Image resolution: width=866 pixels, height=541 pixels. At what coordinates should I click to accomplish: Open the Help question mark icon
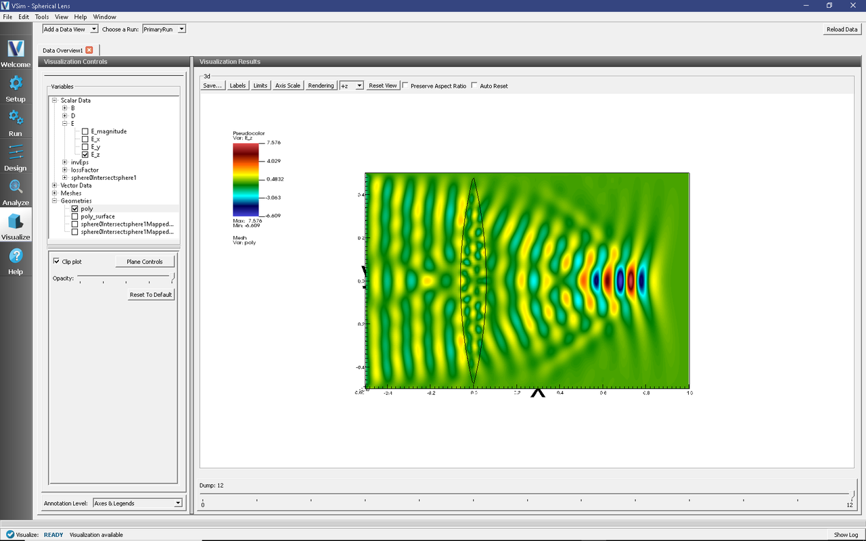click(16, 260)
